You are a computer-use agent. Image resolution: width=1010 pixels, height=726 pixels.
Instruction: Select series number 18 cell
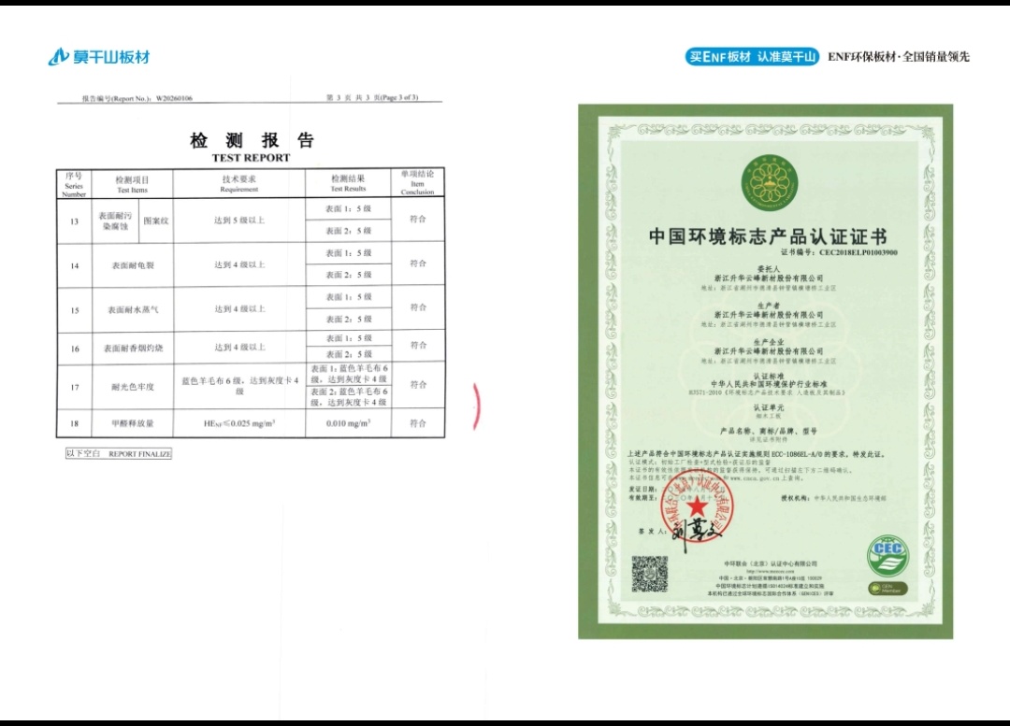(74, 423)
